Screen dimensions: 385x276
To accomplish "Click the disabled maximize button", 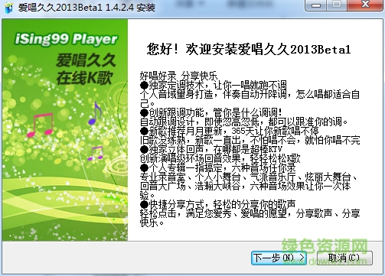I will pyautogui.click(x=337, y=5).
